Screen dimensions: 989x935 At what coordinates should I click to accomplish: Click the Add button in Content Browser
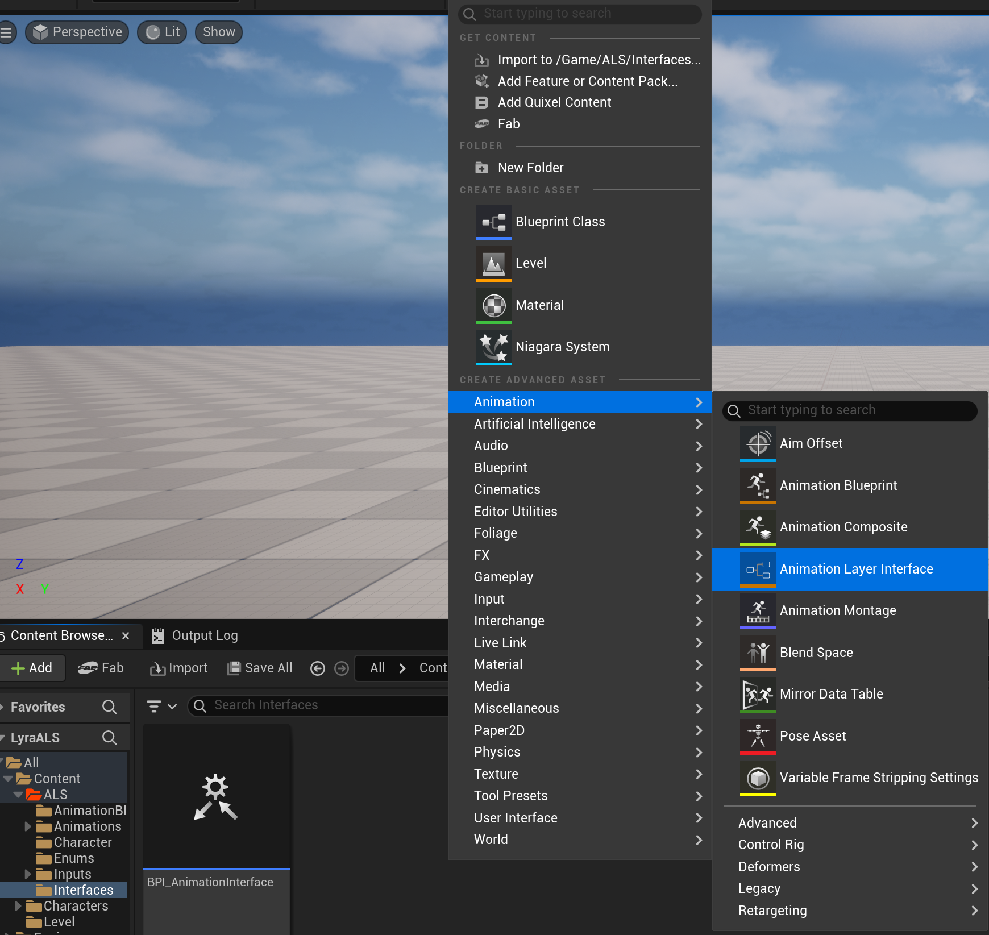(x=32, y=668)
